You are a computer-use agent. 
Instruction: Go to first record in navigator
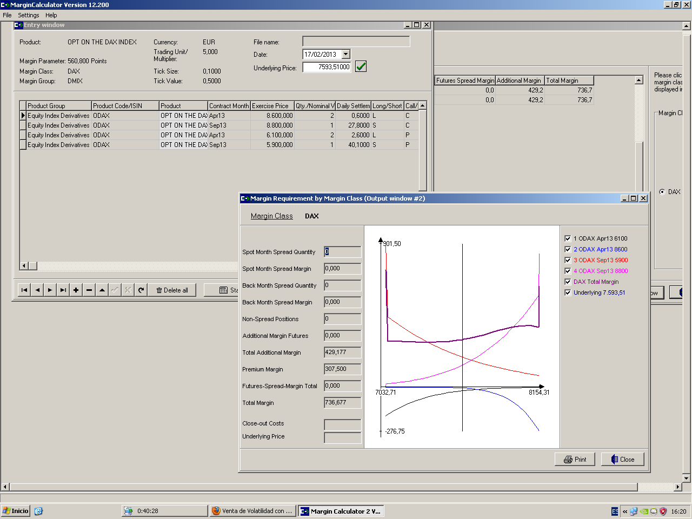point(24,290)
